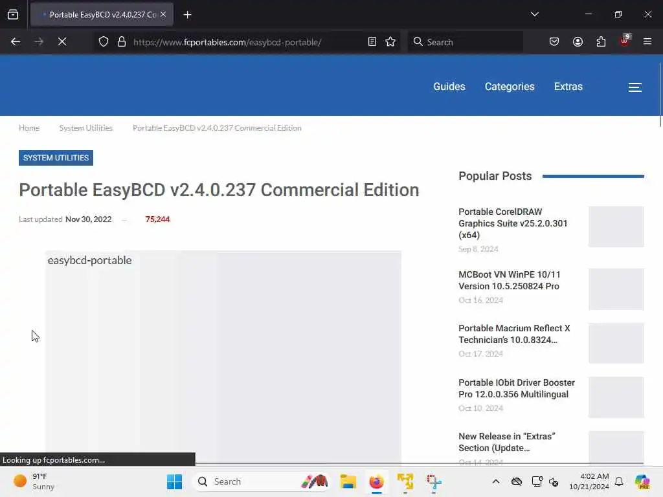Show hidden system tray icons

click(496, 481)
